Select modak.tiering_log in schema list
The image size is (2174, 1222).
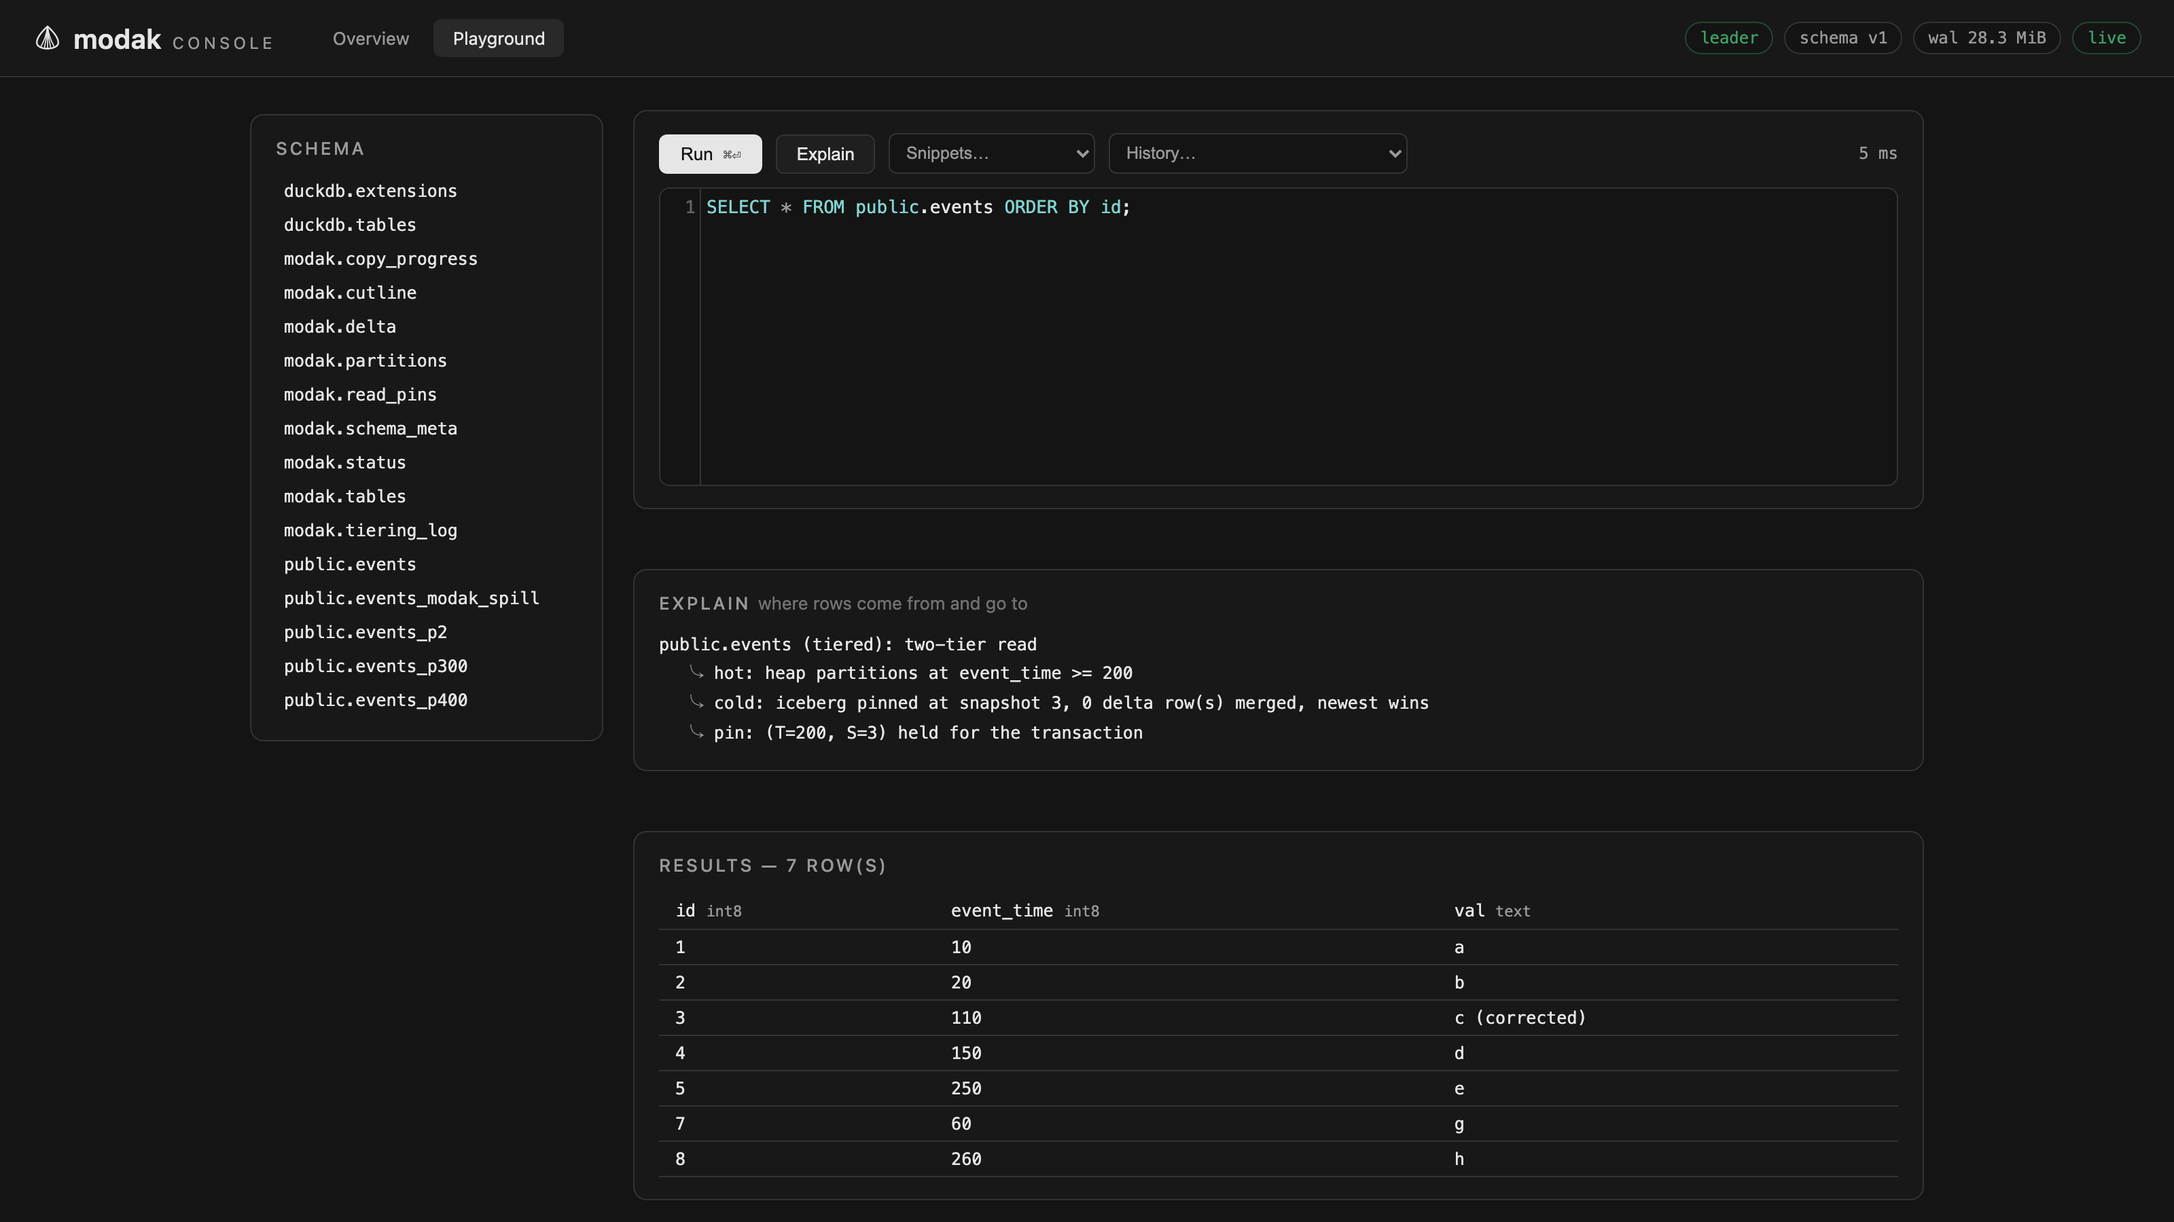[370, 530]
